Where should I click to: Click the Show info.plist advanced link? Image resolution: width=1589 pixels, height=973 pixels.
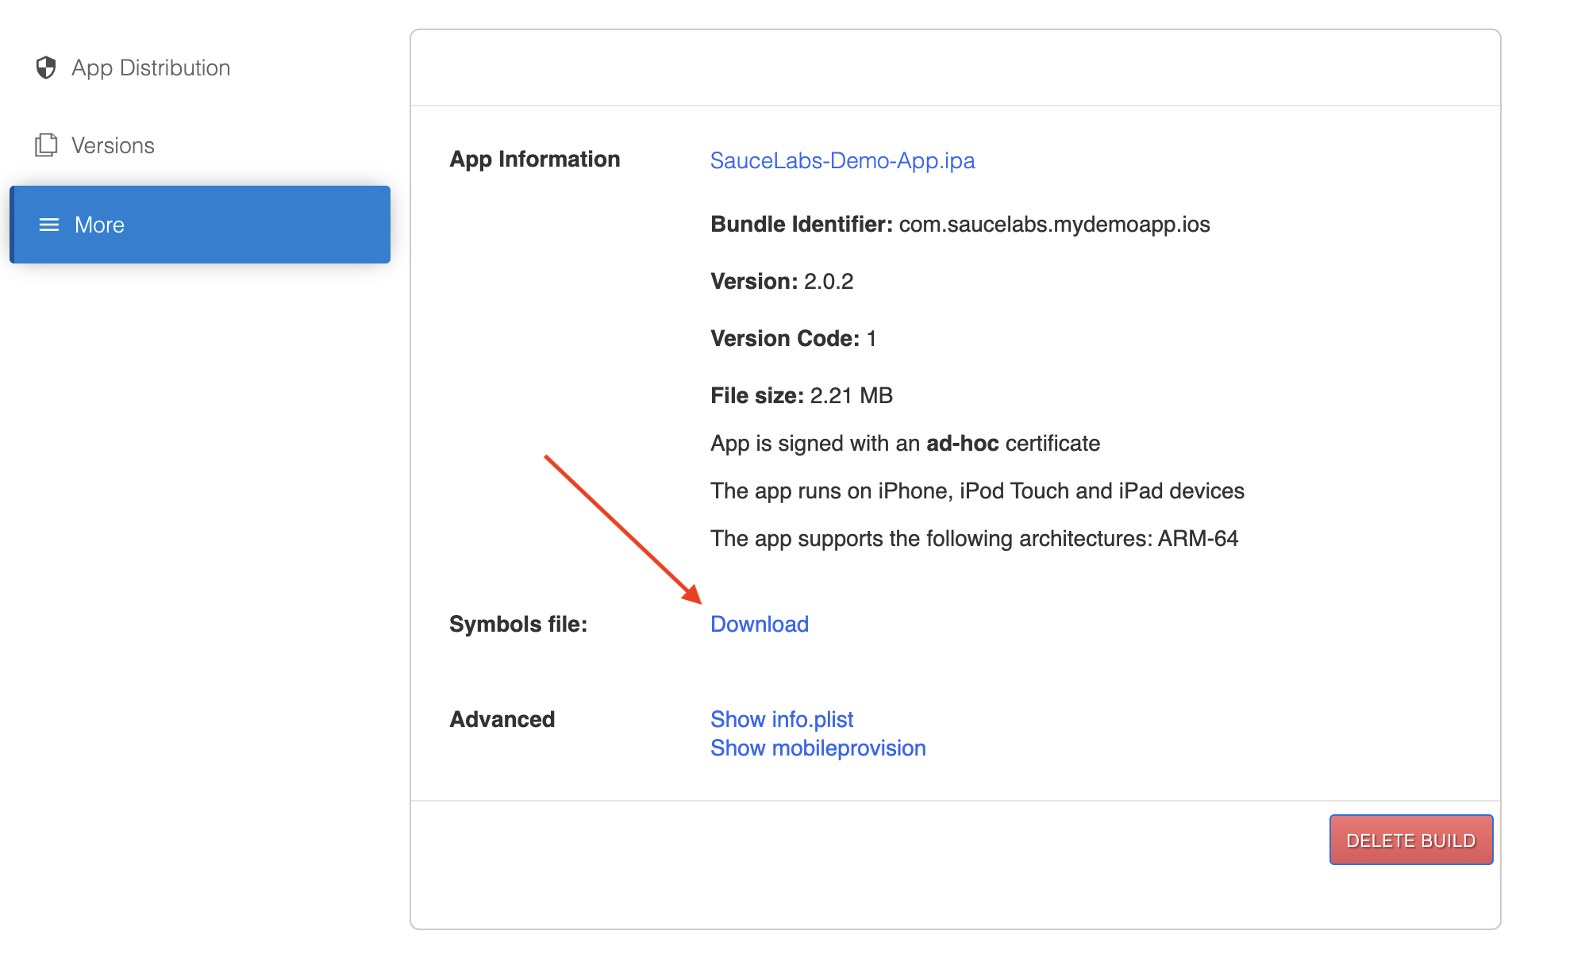pyautogui.click(x=782, y=719)
